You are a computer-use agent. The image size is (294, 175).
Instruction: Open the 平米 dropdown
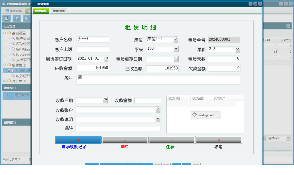(176, 49)
